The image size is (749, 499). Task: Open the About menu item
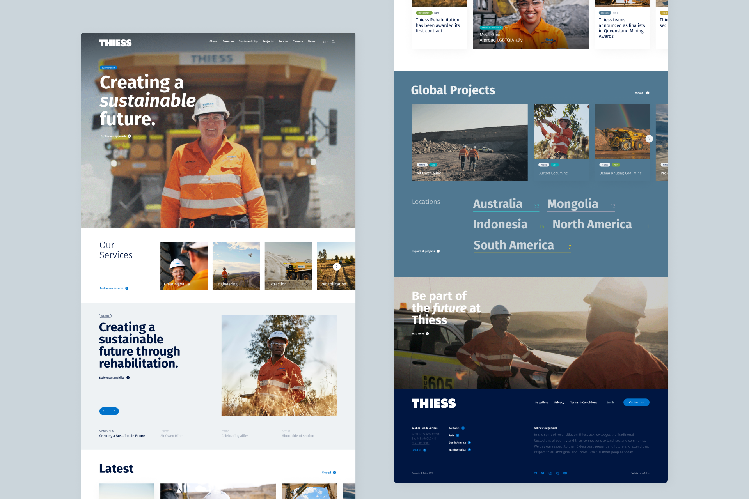pyautogui.click(x=213, y=41)
